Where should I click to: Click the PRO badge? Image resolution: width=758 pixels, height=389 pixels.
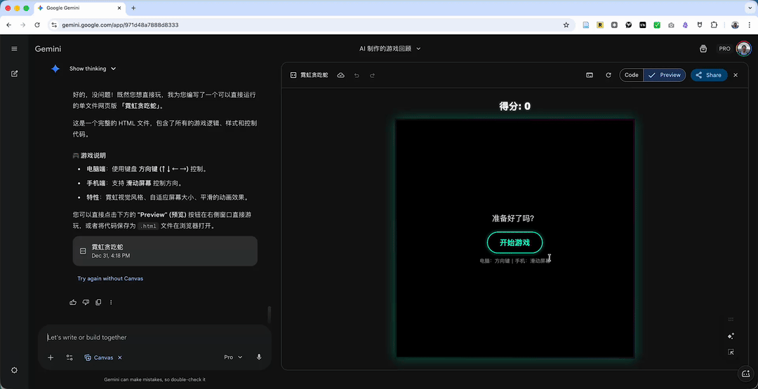pyautogui.click(x=724, y=49)
